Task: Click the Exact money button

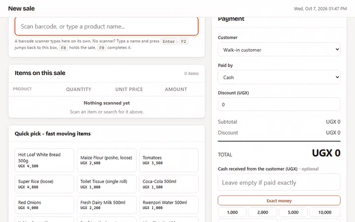Action: 279,201
